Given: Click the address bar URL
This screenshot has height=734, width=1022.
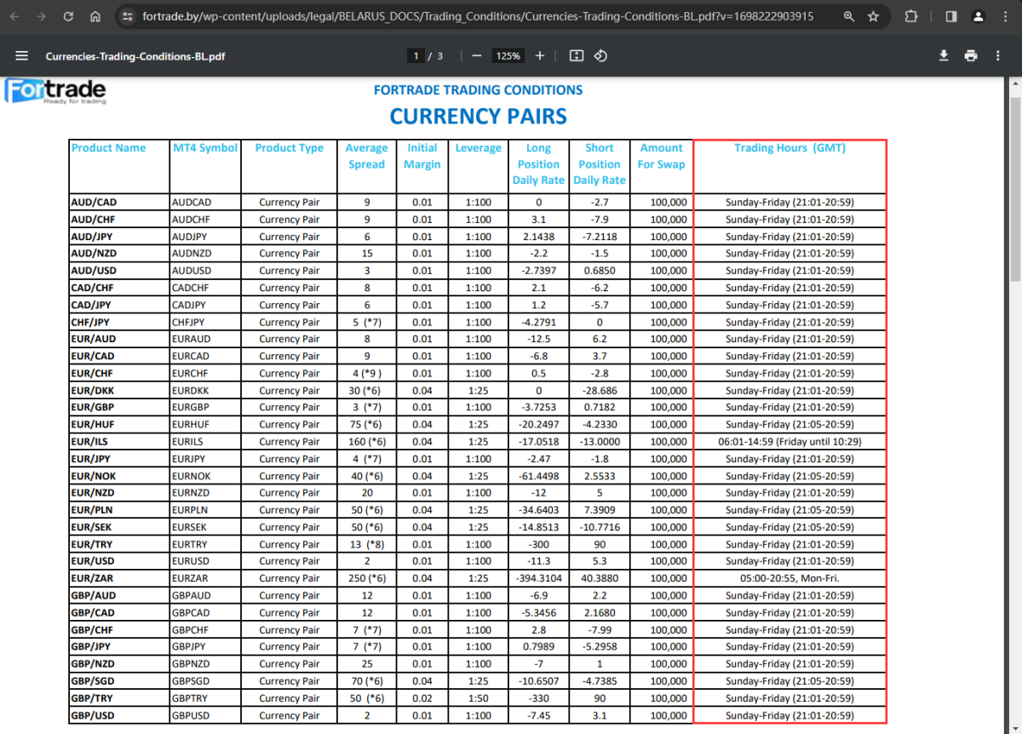Looking at the screenshot, I should (477, 16).
